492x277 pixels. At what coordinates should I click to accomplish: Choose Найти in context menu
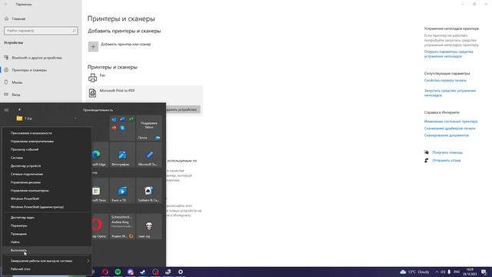tap(47, 242)
